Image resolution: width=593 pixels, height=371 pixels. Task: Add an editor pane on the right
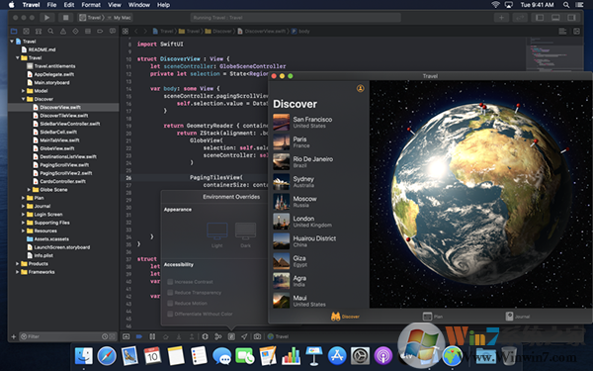click(576, 31)
